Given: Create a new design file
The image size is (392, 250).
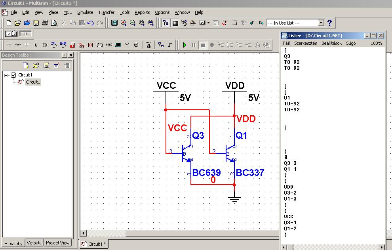Looking at the screenshot, I should (x=9, y=23).
